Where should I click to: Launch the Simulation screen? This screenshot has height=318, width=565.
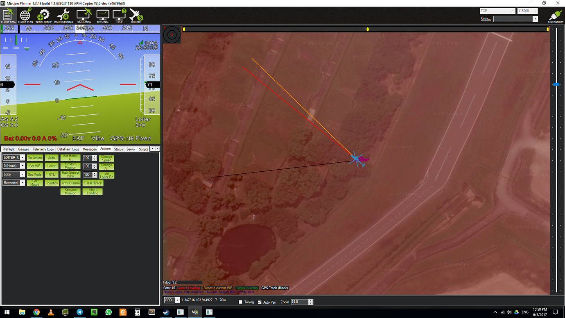tap(84, 16)
